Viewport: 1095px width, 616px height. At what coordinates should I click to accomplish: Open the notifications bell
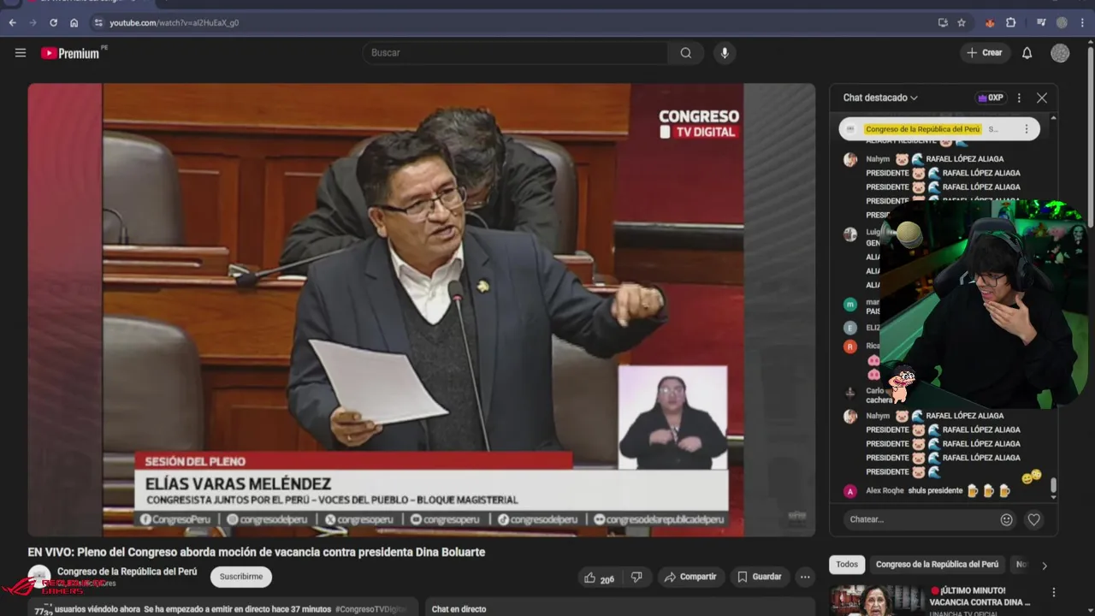tap(1027, 53)
